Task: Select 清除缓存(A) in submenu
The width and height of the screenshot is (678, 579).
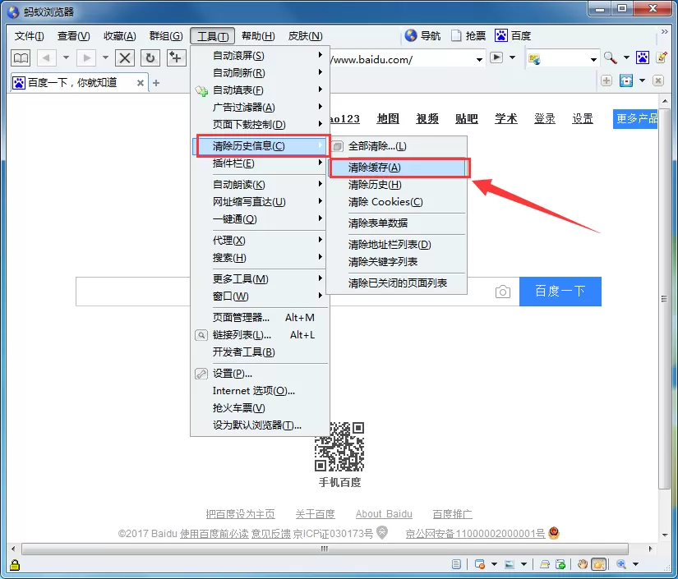Action: click(397, 168)
